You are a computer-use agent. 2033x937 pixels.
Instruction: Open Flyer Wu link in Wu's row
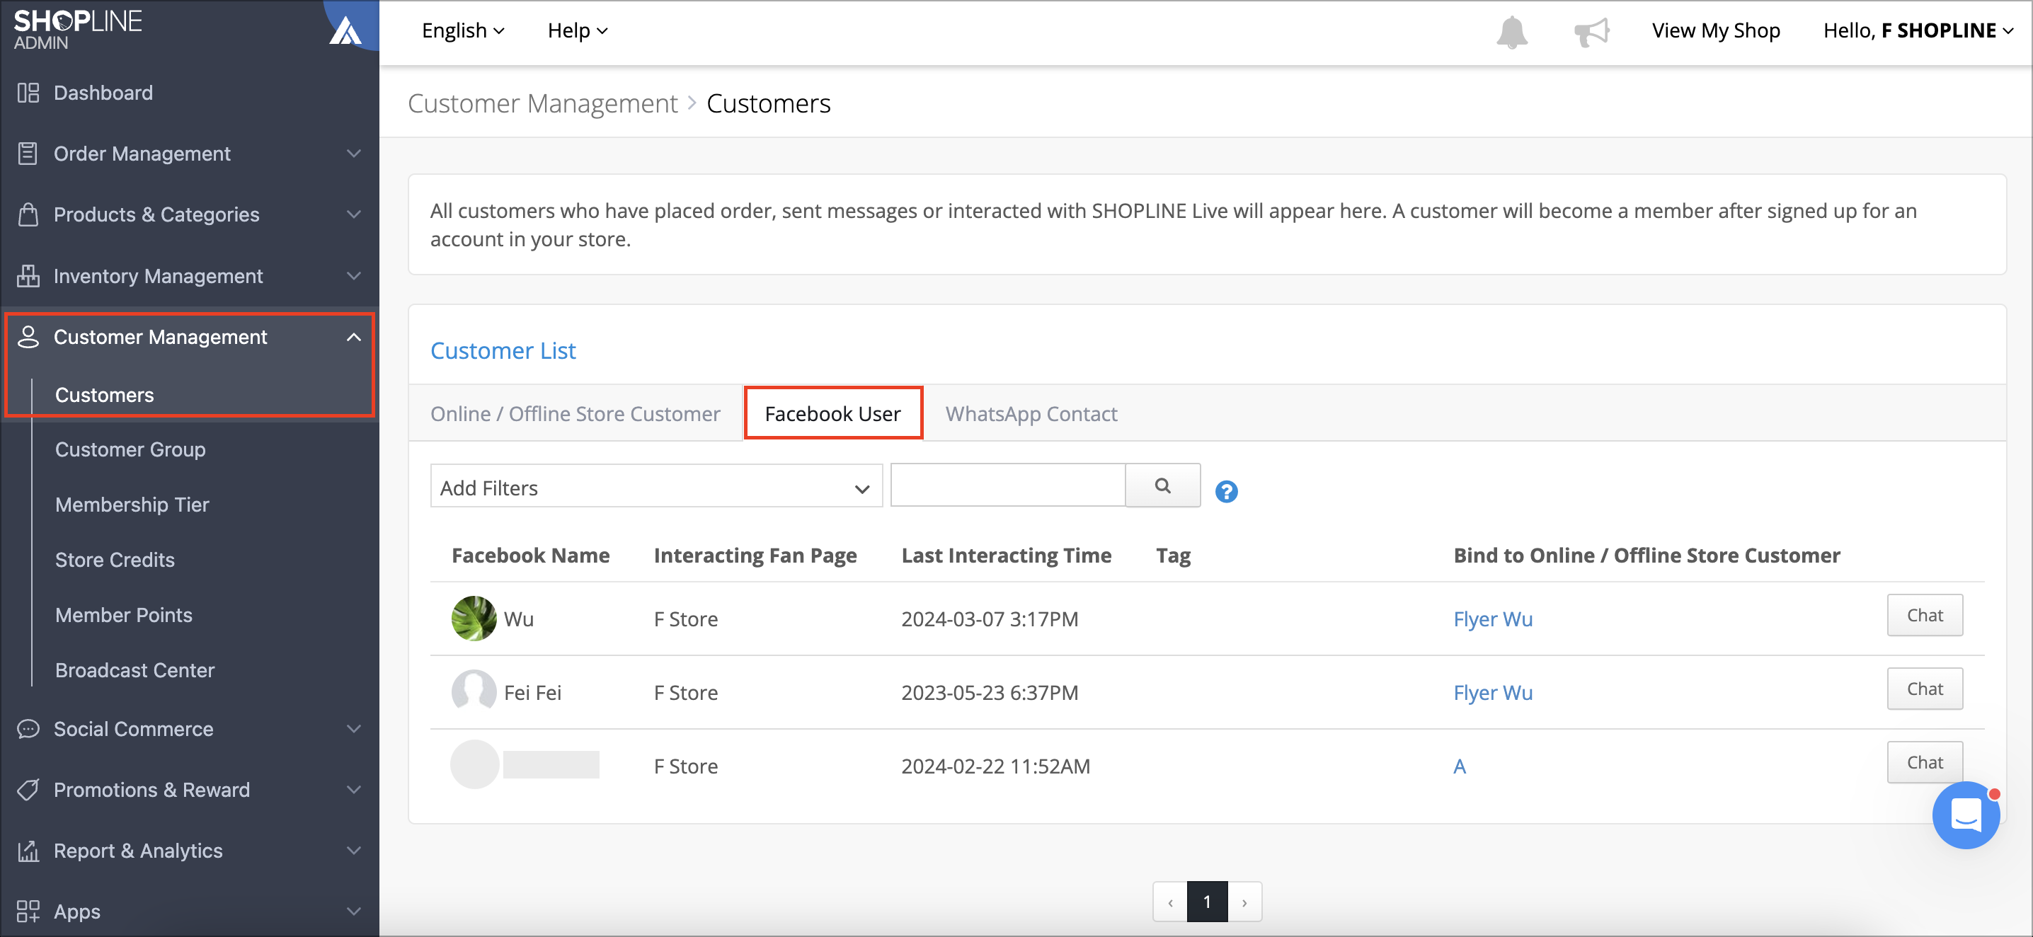[1493, 619]
